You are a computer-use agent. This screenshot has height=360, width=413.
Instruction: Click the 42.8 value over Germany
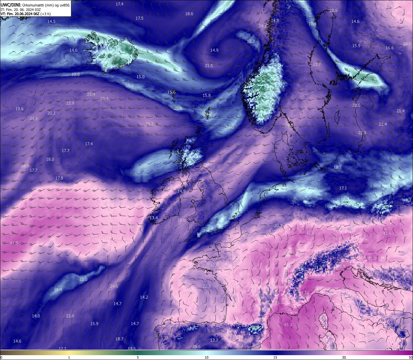(310, 233)
